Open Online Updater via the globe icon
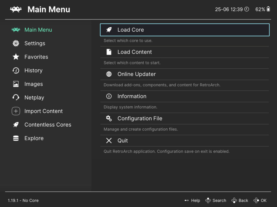The image size is (277, 207). coord(109,74)
